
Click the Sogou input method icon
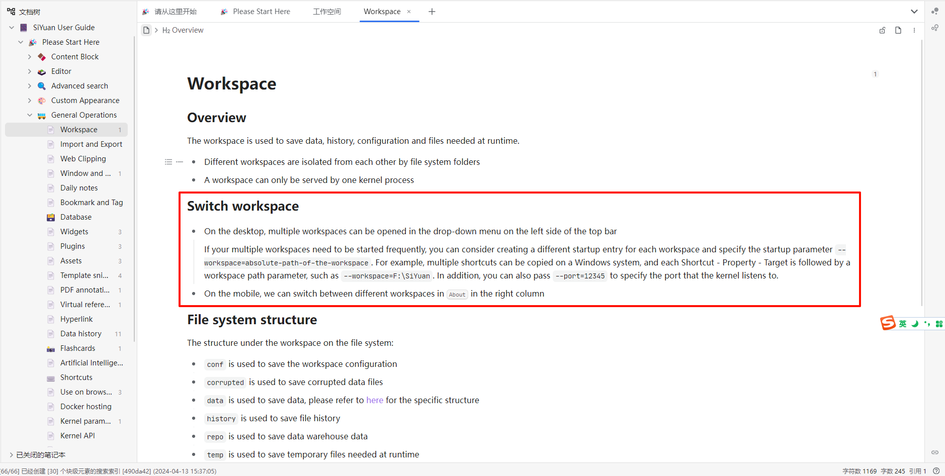coord(888,323)
